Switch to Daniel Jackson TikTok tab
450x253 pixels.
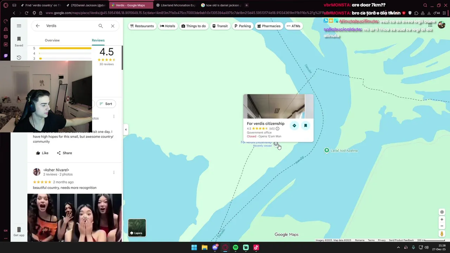pos(86,5)
